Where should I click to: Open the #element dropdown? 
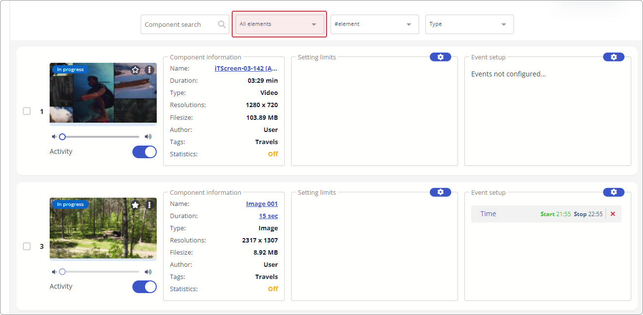click(374, 24)
